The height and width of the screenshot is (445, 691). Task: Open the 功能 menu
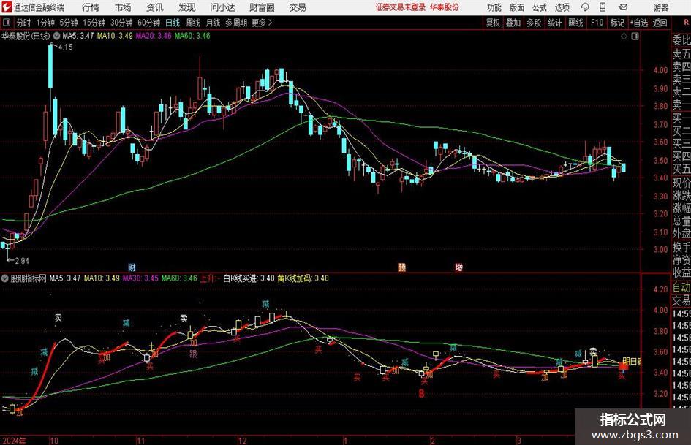(494, 7)
